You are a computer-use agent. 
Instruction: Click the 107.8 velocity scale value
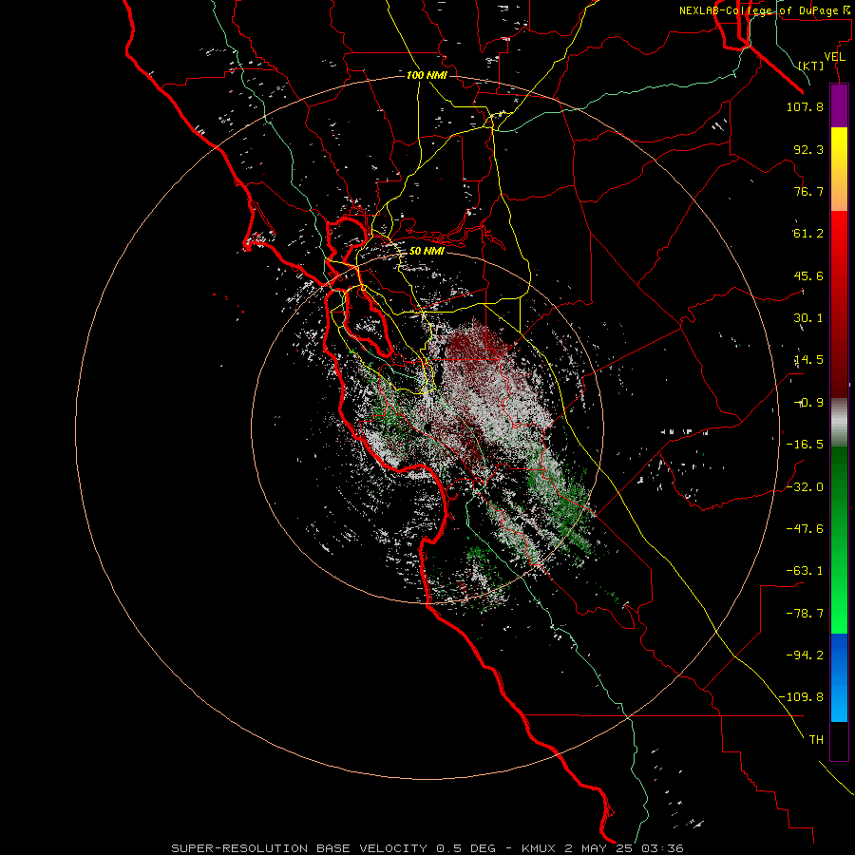pyautogui.click(x=805, y=106)
